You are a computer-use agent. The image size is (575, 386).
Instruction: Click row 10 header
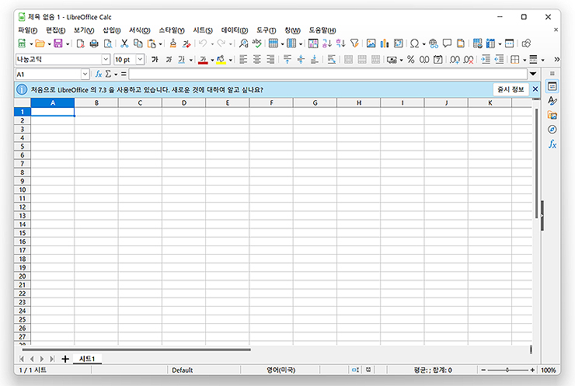(23, 190)
